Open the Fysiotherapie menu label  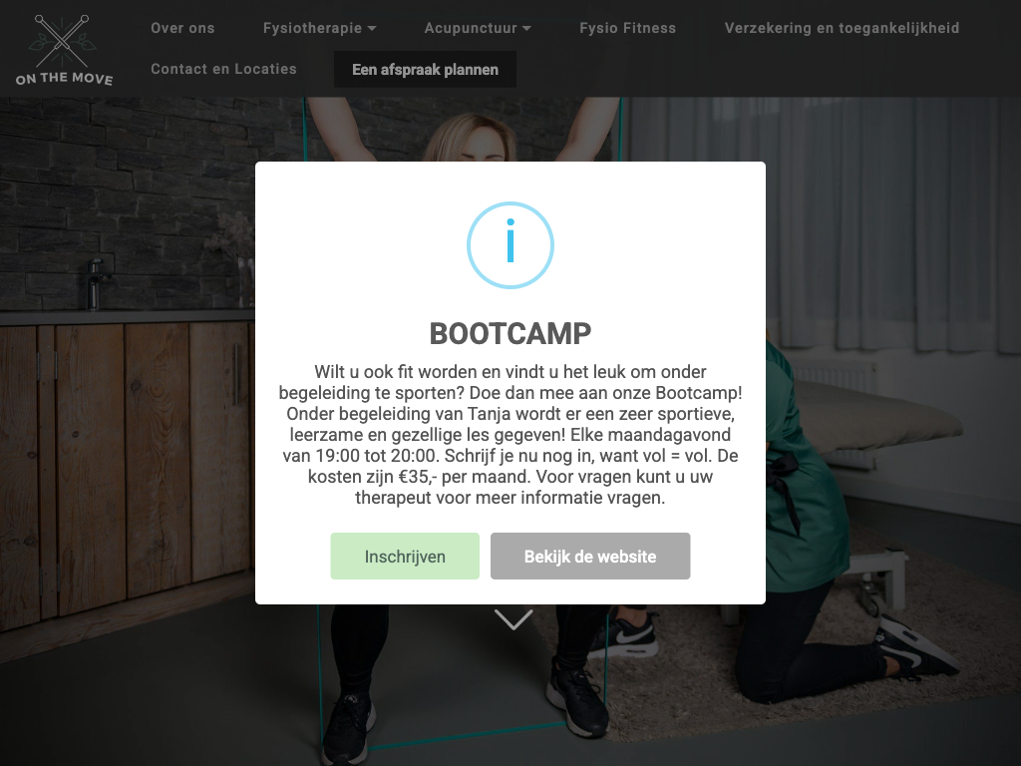click(312, 28)
